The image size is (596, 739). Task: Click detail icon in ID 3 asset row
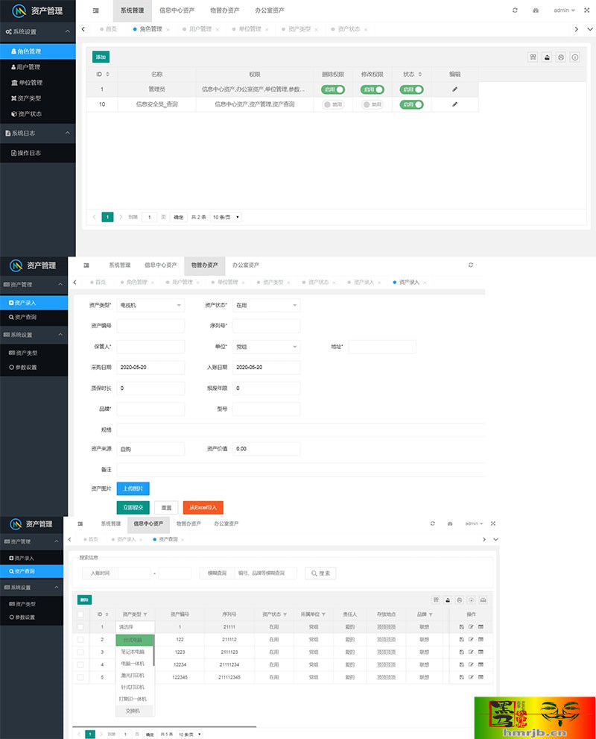(481, 652)
